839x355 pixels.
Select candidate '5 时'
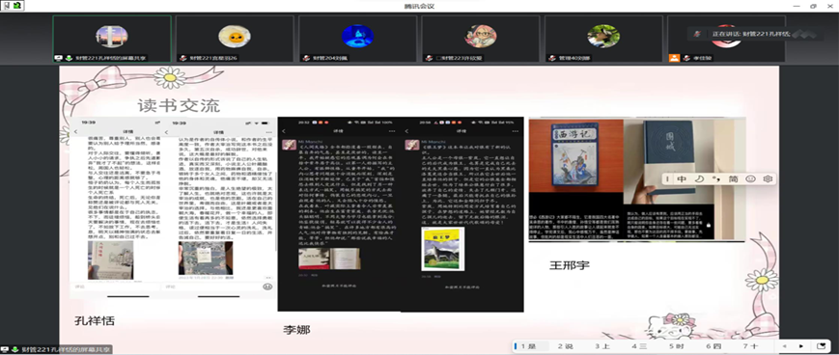676,346
